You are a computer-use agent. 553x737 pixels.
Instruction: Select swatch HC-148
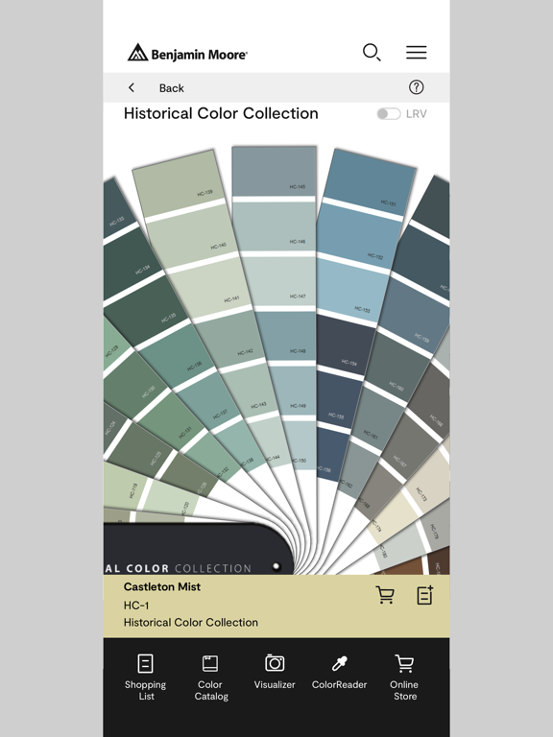click(286, 336)
